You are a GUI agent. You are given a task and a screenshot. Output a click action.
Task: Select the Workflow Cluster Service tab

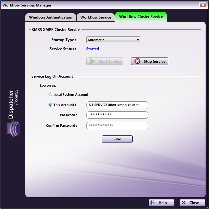point(141,17)
